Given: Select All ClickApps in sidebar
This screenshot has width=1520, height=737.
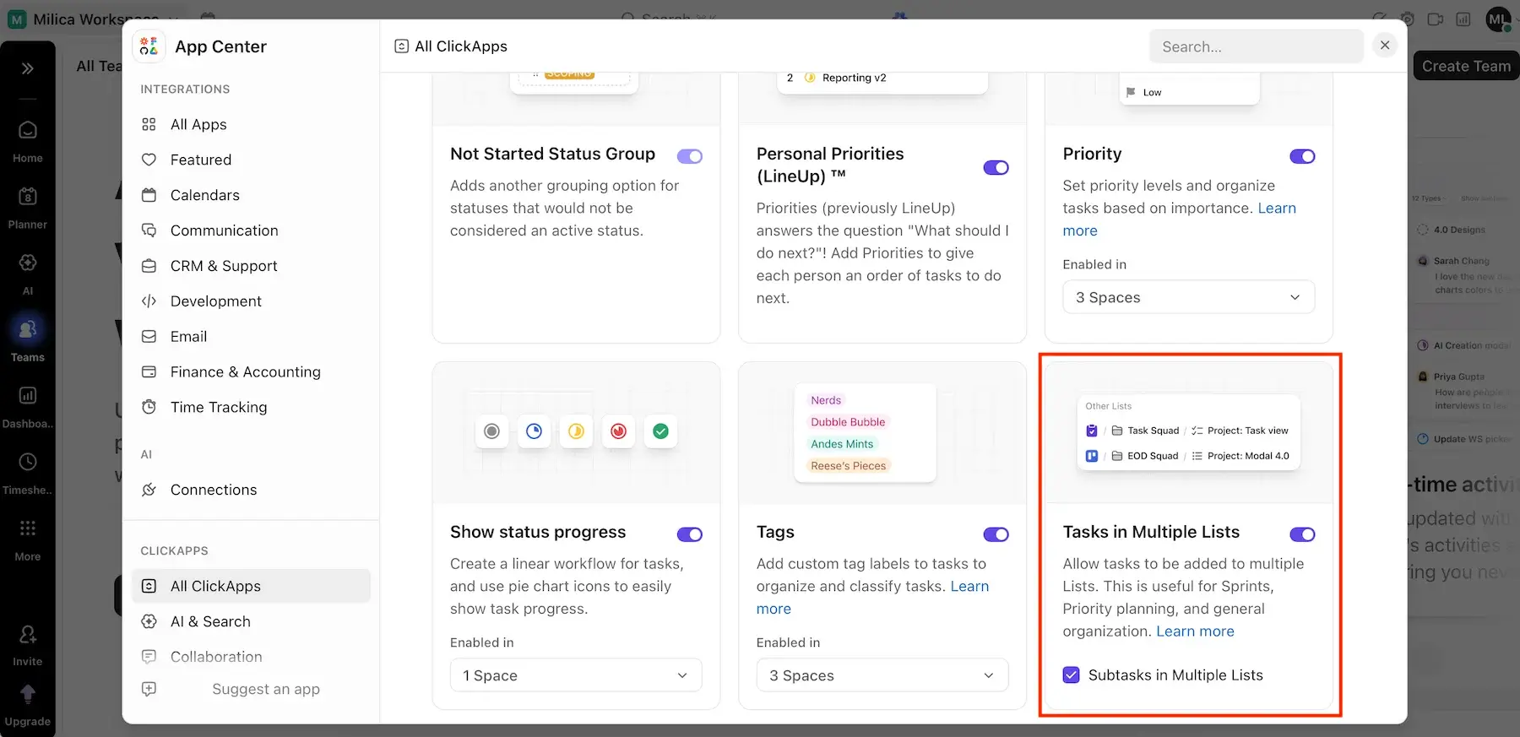Looking at the screenshot, I should point(251,586).
